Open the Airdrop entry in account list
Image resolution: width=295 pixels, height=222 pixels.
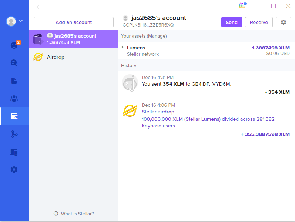pyautogui.click(x=74, y=57)
